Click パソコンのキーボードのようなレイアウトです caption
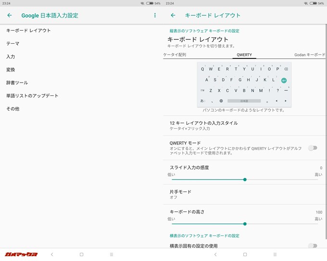The image size is (327, 261). [244, 110]
